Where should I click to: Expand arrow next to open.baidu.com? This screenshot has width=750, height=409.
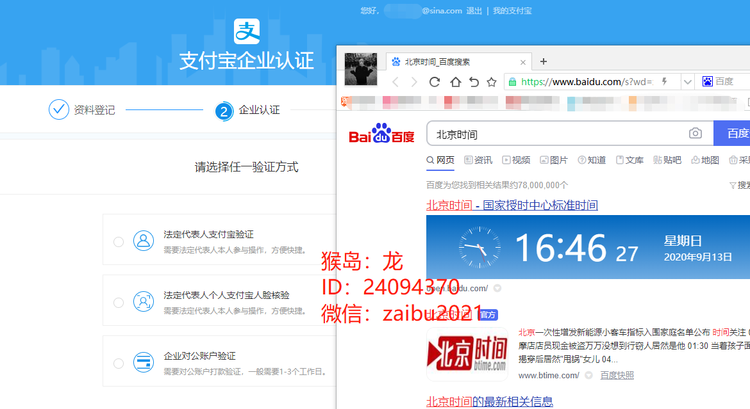[x=497, y=288]
